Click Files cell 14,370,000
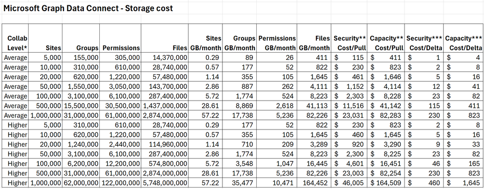Image resolution: width=484 pixels, height=189 pixels. [165, 57]
